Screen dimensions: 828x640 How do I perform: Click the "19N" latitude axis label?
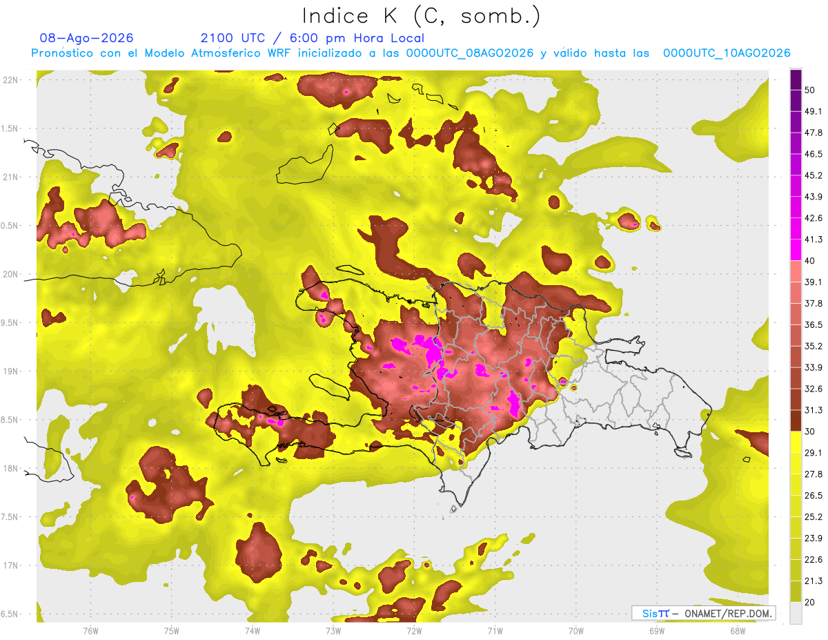(10, 371)
